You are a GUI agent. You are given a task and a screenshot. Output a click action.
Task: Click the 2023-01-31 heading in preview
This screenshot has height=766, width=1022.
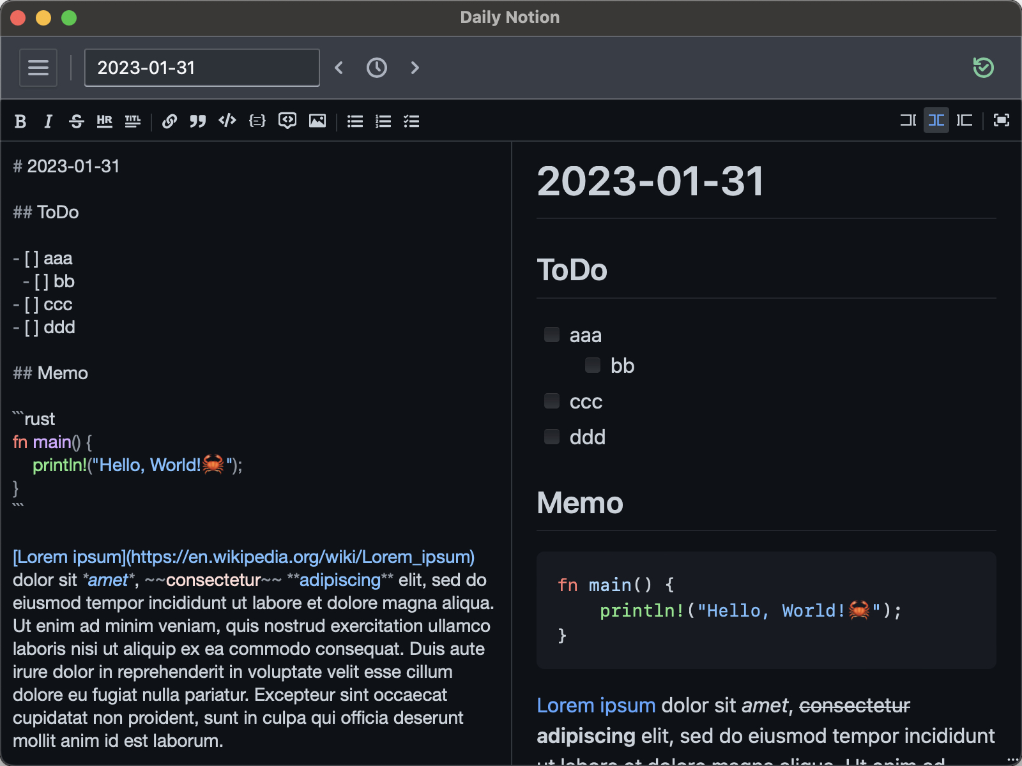pyautogui.click(x=650, y=181)
